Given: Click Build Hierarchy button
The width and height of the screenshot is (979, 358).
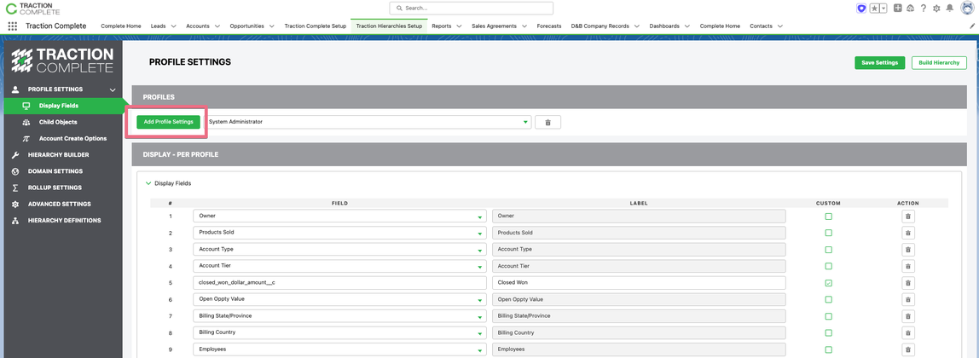Looking at the screenshot, I should [x=939, y=63].
